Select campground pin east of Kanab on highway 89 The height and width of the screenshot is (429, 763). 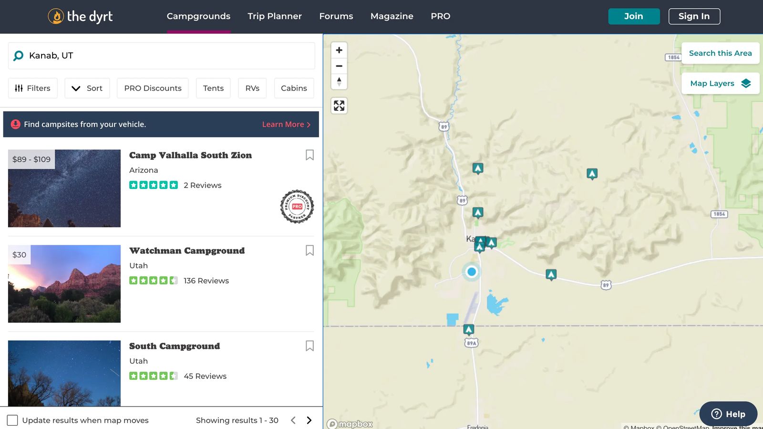click(x=551, y=274)
